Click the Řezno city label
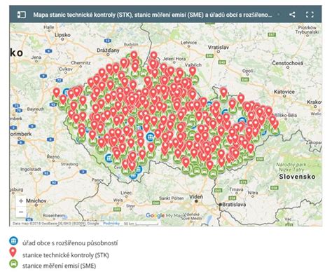 pyautogui.click(x=53, y=157)
